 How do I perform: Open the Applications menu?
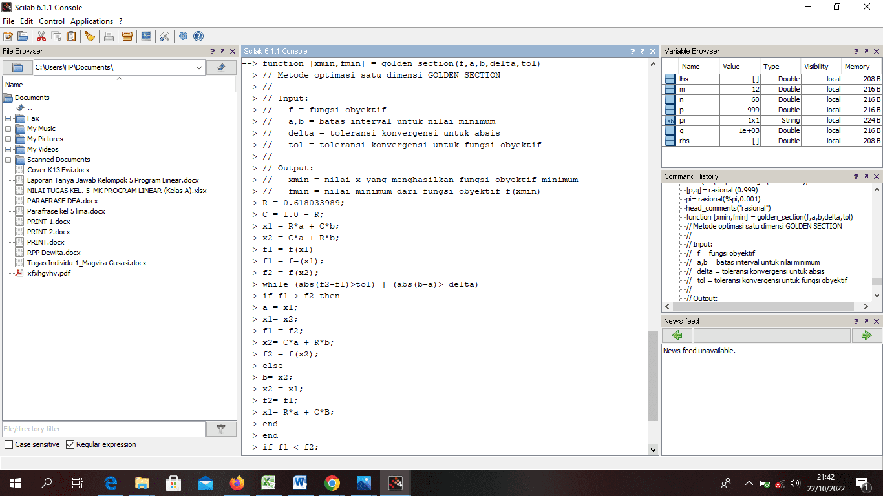tap(92, 21)
